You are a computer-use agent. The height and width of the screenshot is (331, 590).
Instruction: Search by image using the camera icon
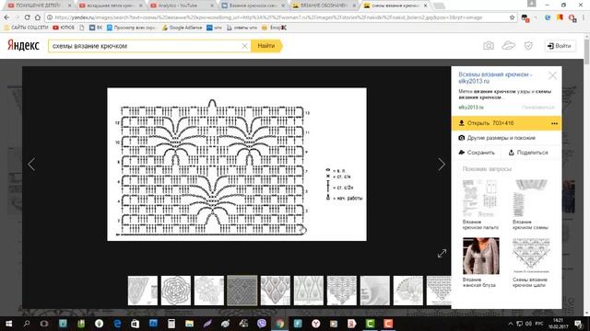489,46
